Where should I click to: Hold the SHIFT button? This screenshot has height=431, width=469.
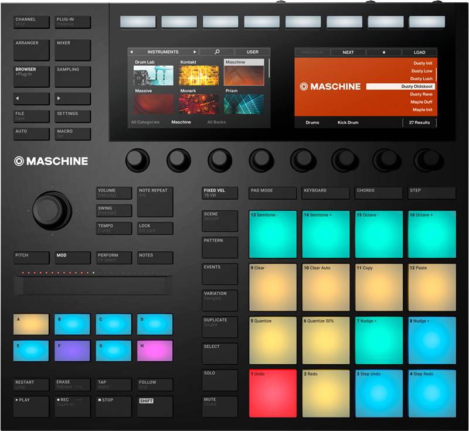(x=155, y=406)
